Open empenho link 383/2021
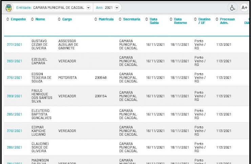 [x=14, y=61]
